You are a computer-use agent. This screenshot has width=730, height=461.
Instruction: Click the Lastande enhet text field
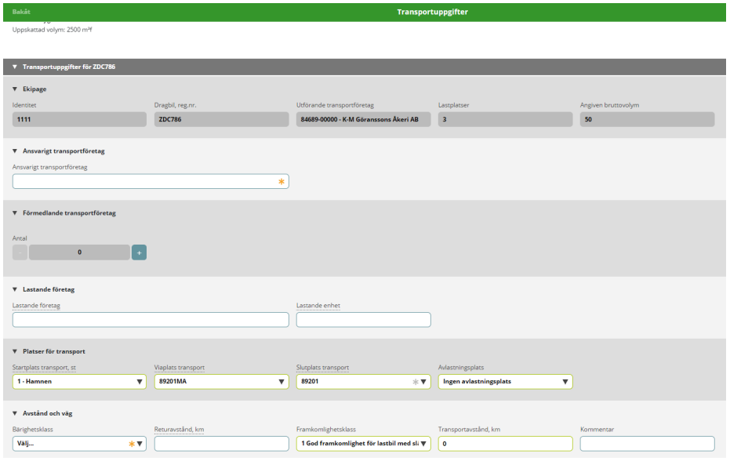363,320
